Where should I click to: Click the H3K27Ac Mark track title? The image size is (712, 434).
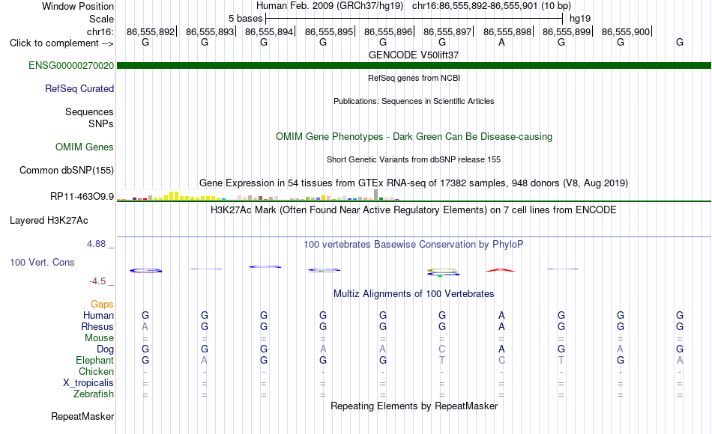pos(414,210)
